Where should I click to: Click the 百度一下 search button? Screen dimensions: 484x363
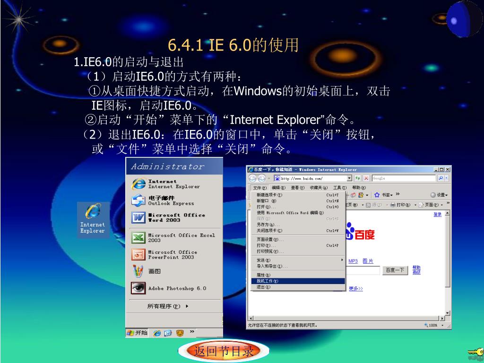[x=395, y=270]
